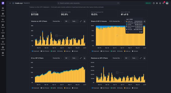Toggle Felix Protocol series in Revenue chart legend
This screenshot has width=171, height=93.
105,88
